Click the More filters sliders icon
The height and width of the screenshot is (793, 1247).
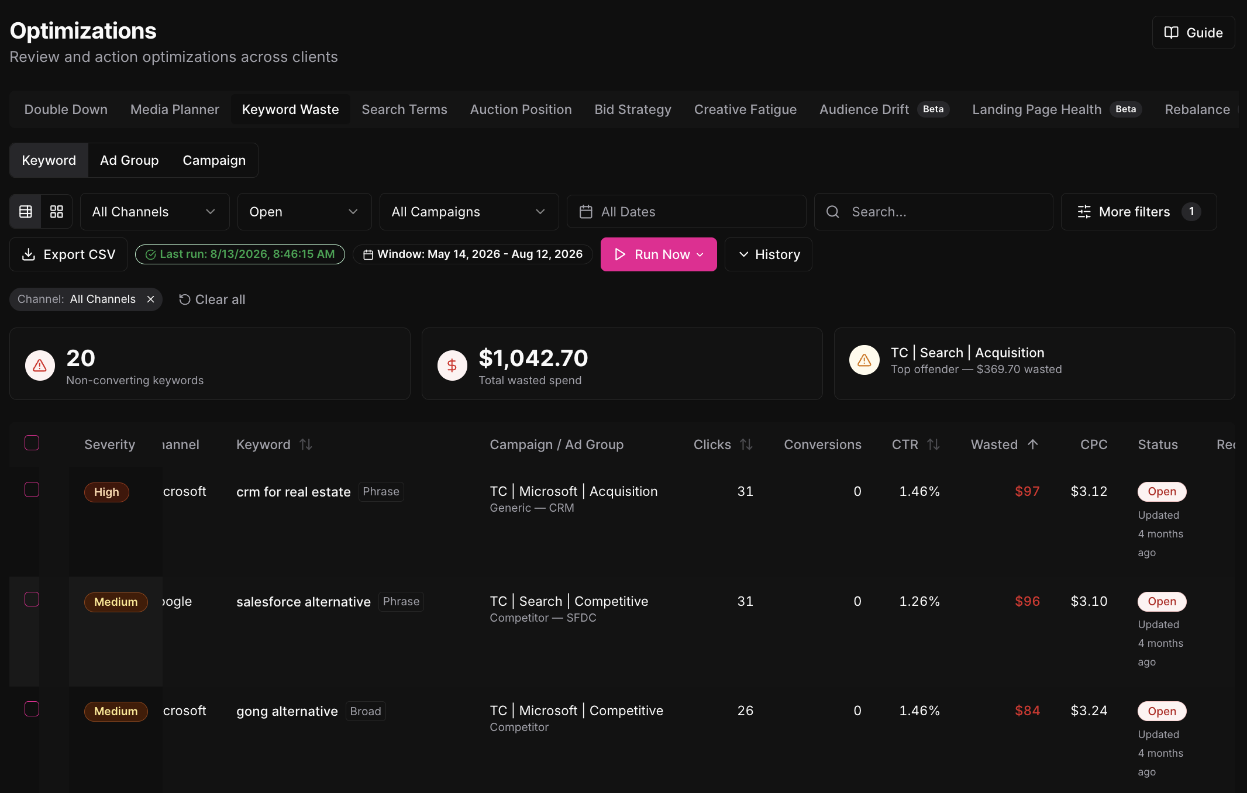pyautogui.click(x=1084, y=212)
